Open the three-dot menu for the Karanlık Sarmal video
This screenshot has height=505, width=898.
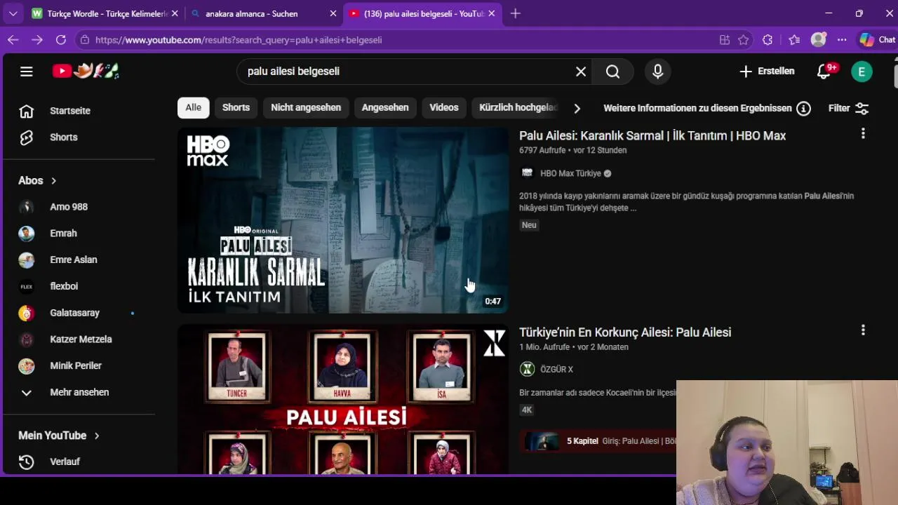(x=863, y=133)
